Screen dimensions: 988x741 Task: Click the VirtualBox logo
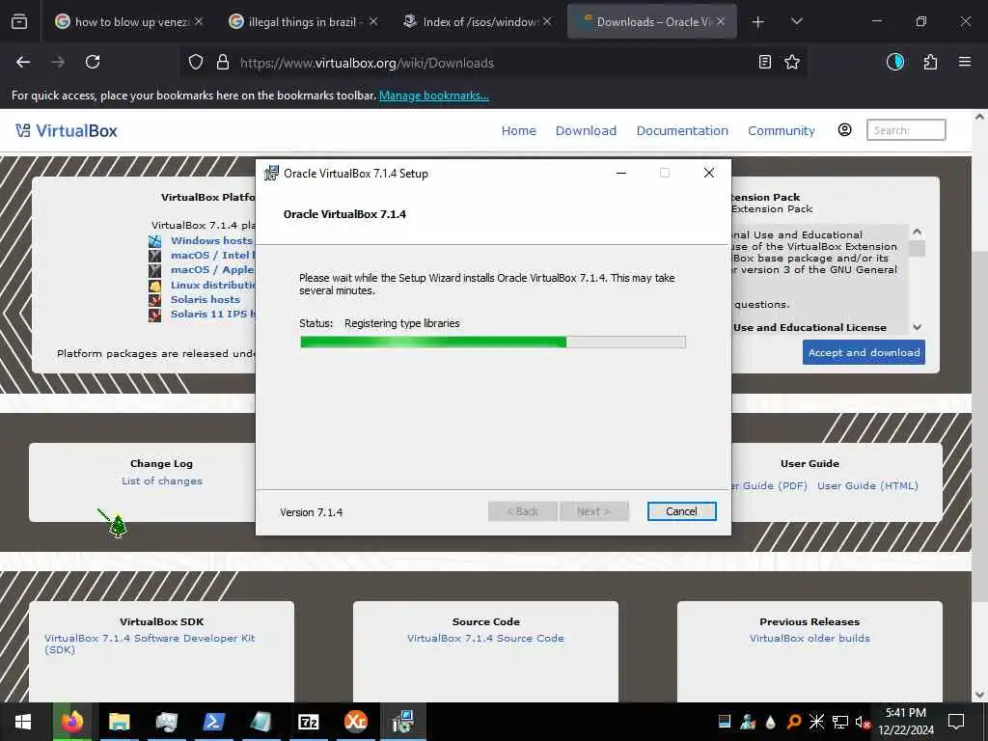pos(67,130)
